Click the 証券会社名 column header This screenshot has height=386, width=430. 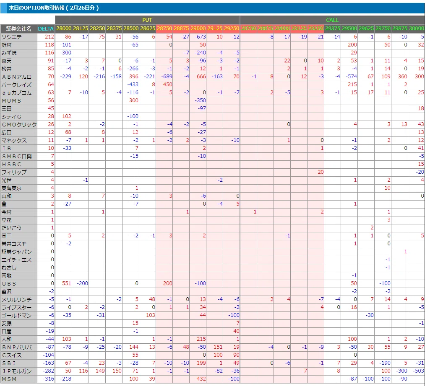(x=18, y=28)
